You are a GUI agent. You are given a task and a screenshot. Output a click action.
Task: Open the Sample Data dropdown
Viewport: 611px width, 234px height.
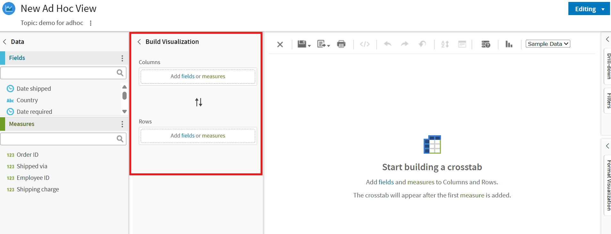pos(548,44)
